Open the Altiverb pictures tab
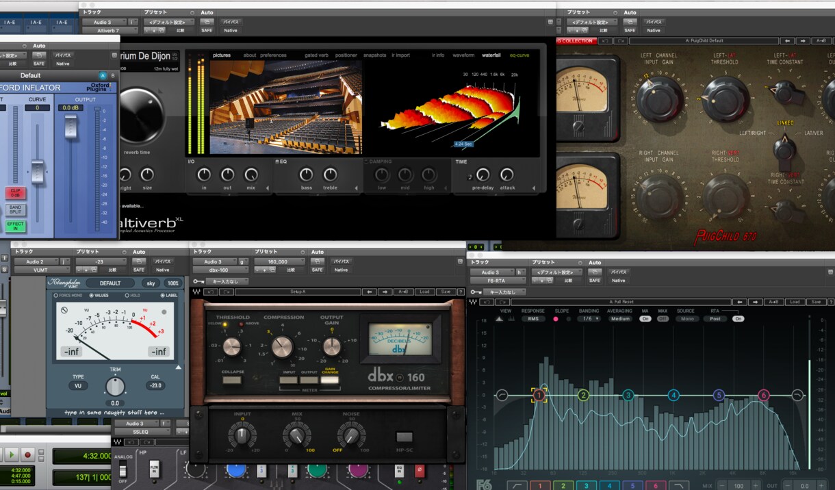The height and width of the screenshot is (490, 835). click(222, 55)
